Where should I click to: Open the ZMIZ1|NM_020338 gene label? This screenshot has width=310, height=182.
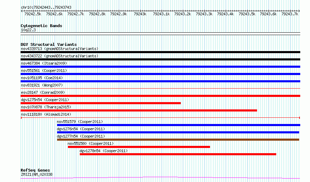click(37, 174)
